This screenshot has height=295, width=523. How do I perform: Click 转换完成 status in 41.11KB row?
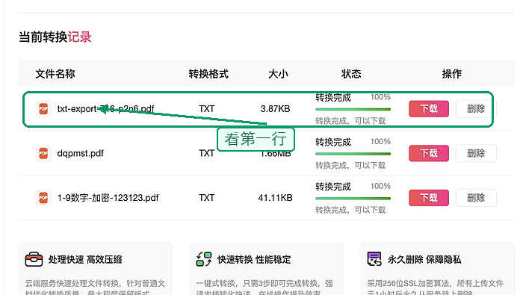tap(333, 187)
